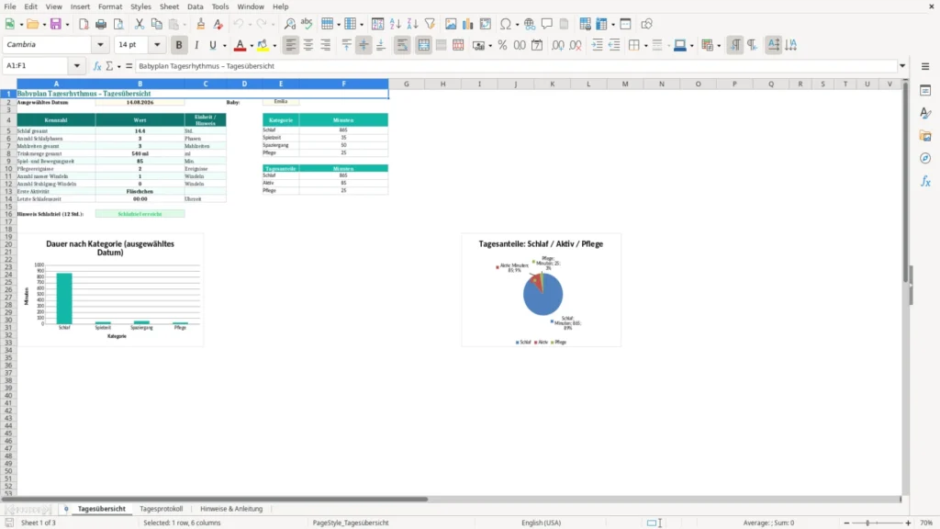Open the sidebar Functions panel
Viewport: 940px width, 529px height.
click(x=925, y=181)
